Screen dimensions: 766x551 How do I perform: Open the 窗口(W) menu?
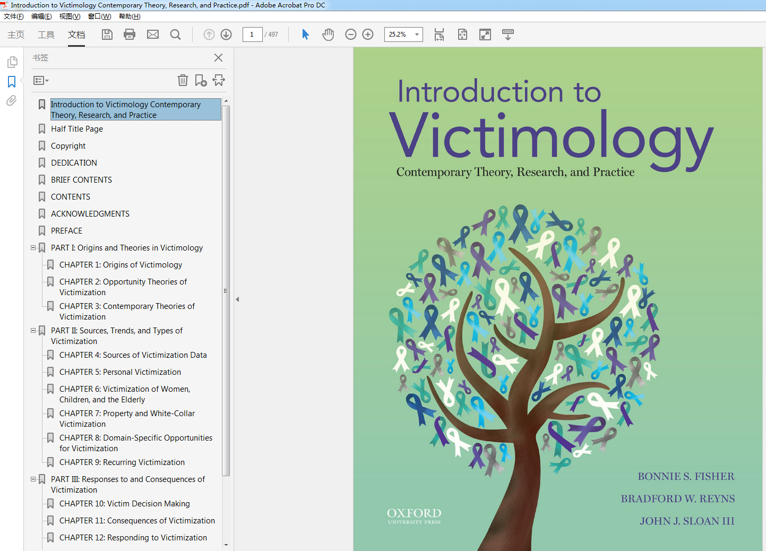[99, 16]
